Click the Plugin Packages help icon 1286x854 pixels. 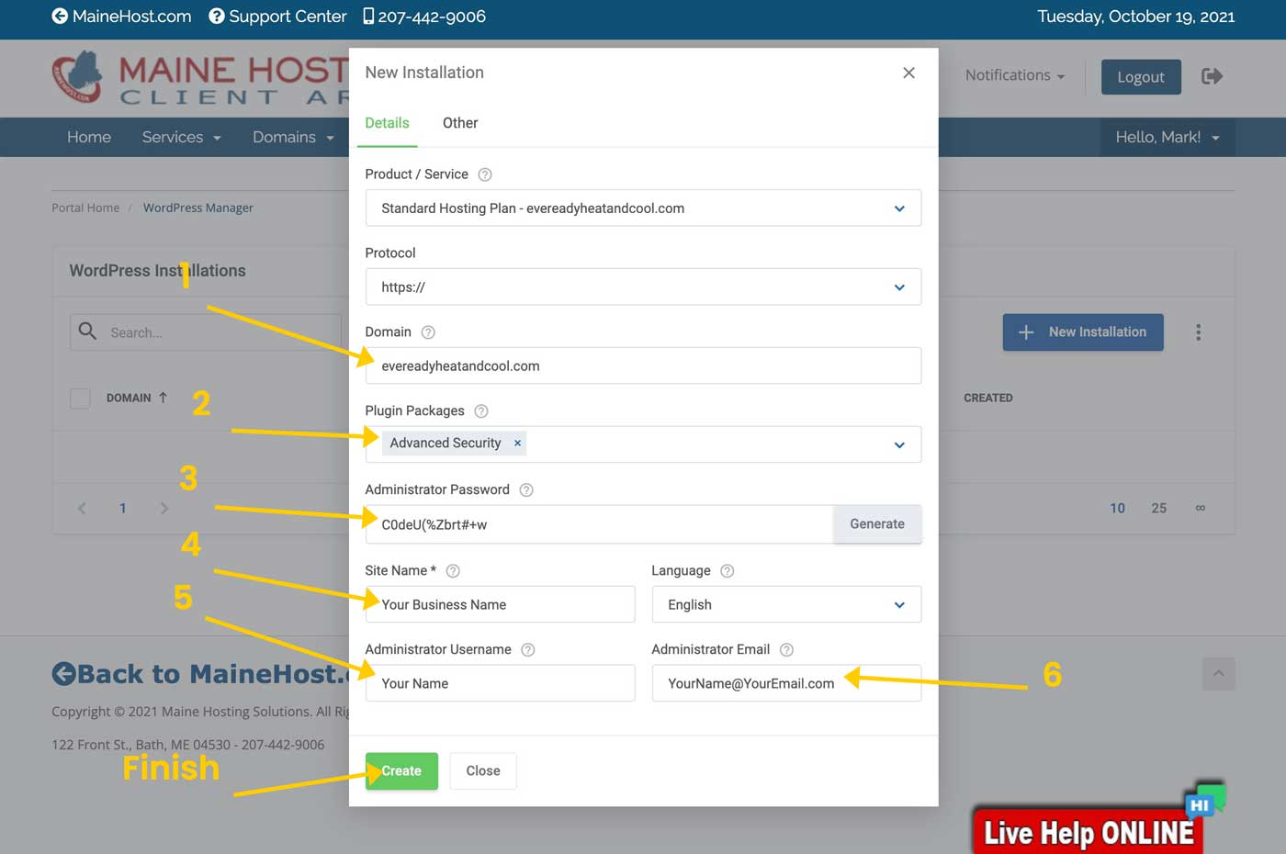coord(481,411)
